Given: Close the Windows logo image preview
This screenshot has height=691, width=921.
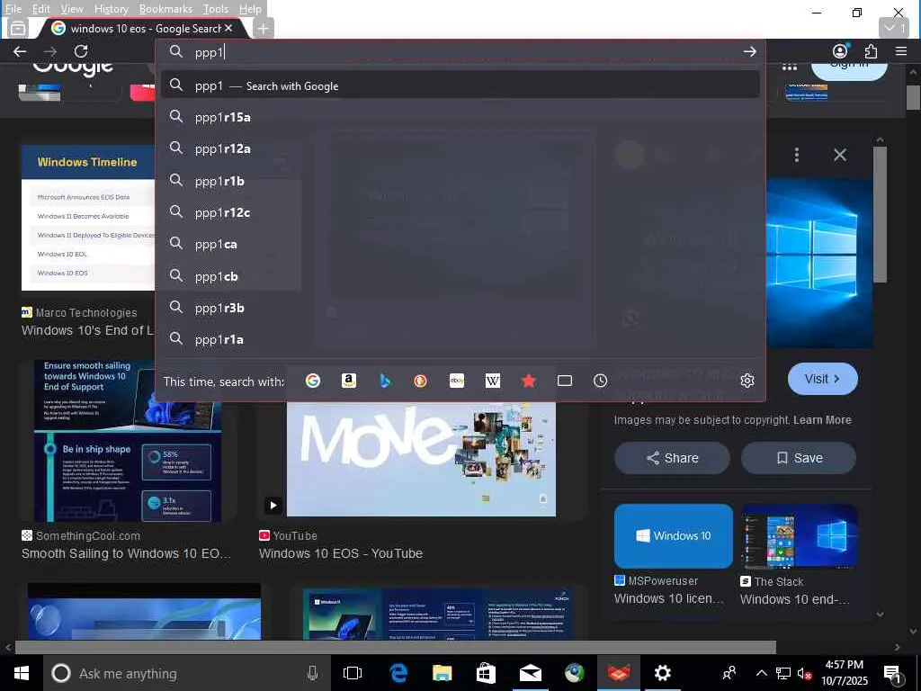Looking at the screenshot, I should point(840,155).
